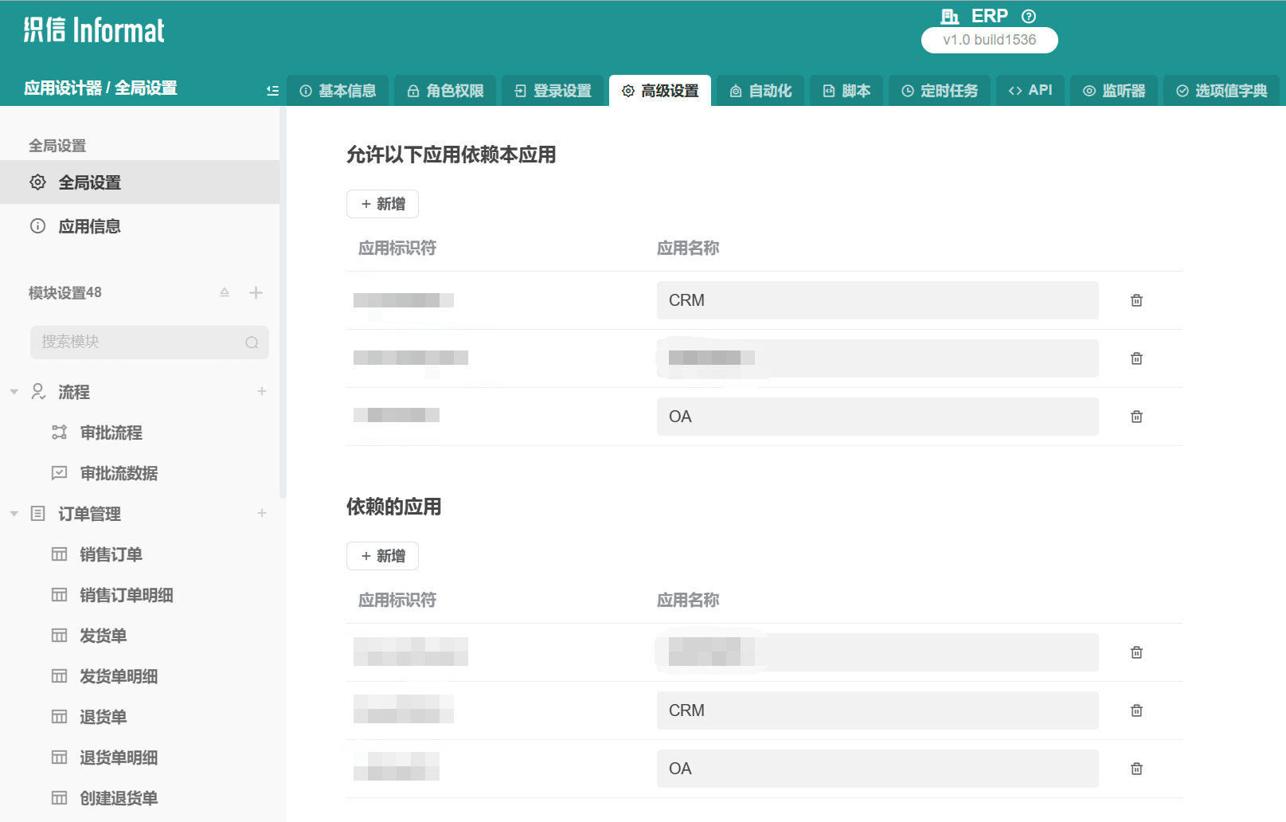1286x822 pixels.
Task: Click search magnifier icon in module search
Action: coord(252,342)
